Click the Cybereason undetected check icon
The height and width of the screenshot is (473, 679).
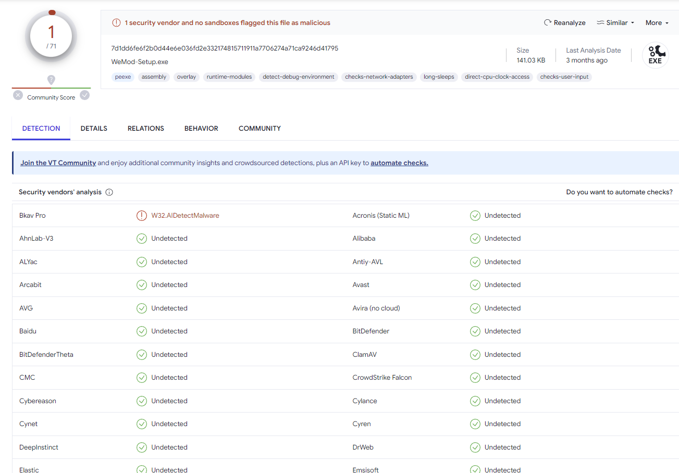[142, 401]
